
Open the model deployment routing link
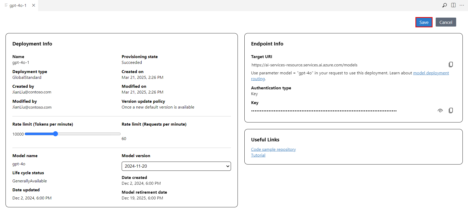tap(431, 73)
